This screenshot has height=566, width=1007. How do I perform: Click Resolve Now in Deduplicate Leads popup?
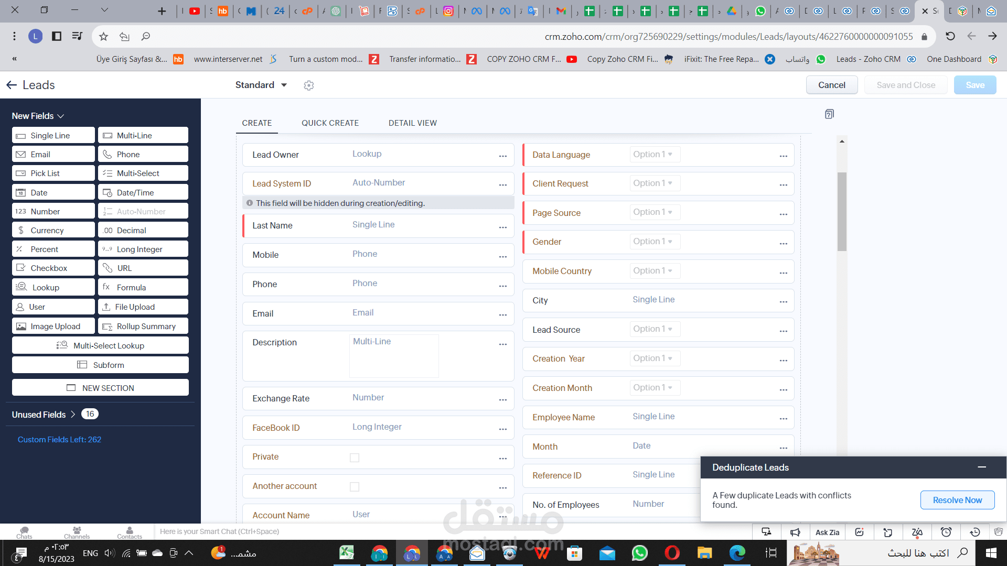click(957, 499)
